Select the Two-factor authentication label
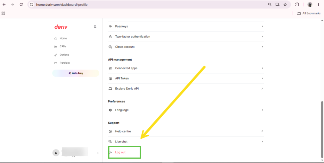 coord(133,37)
